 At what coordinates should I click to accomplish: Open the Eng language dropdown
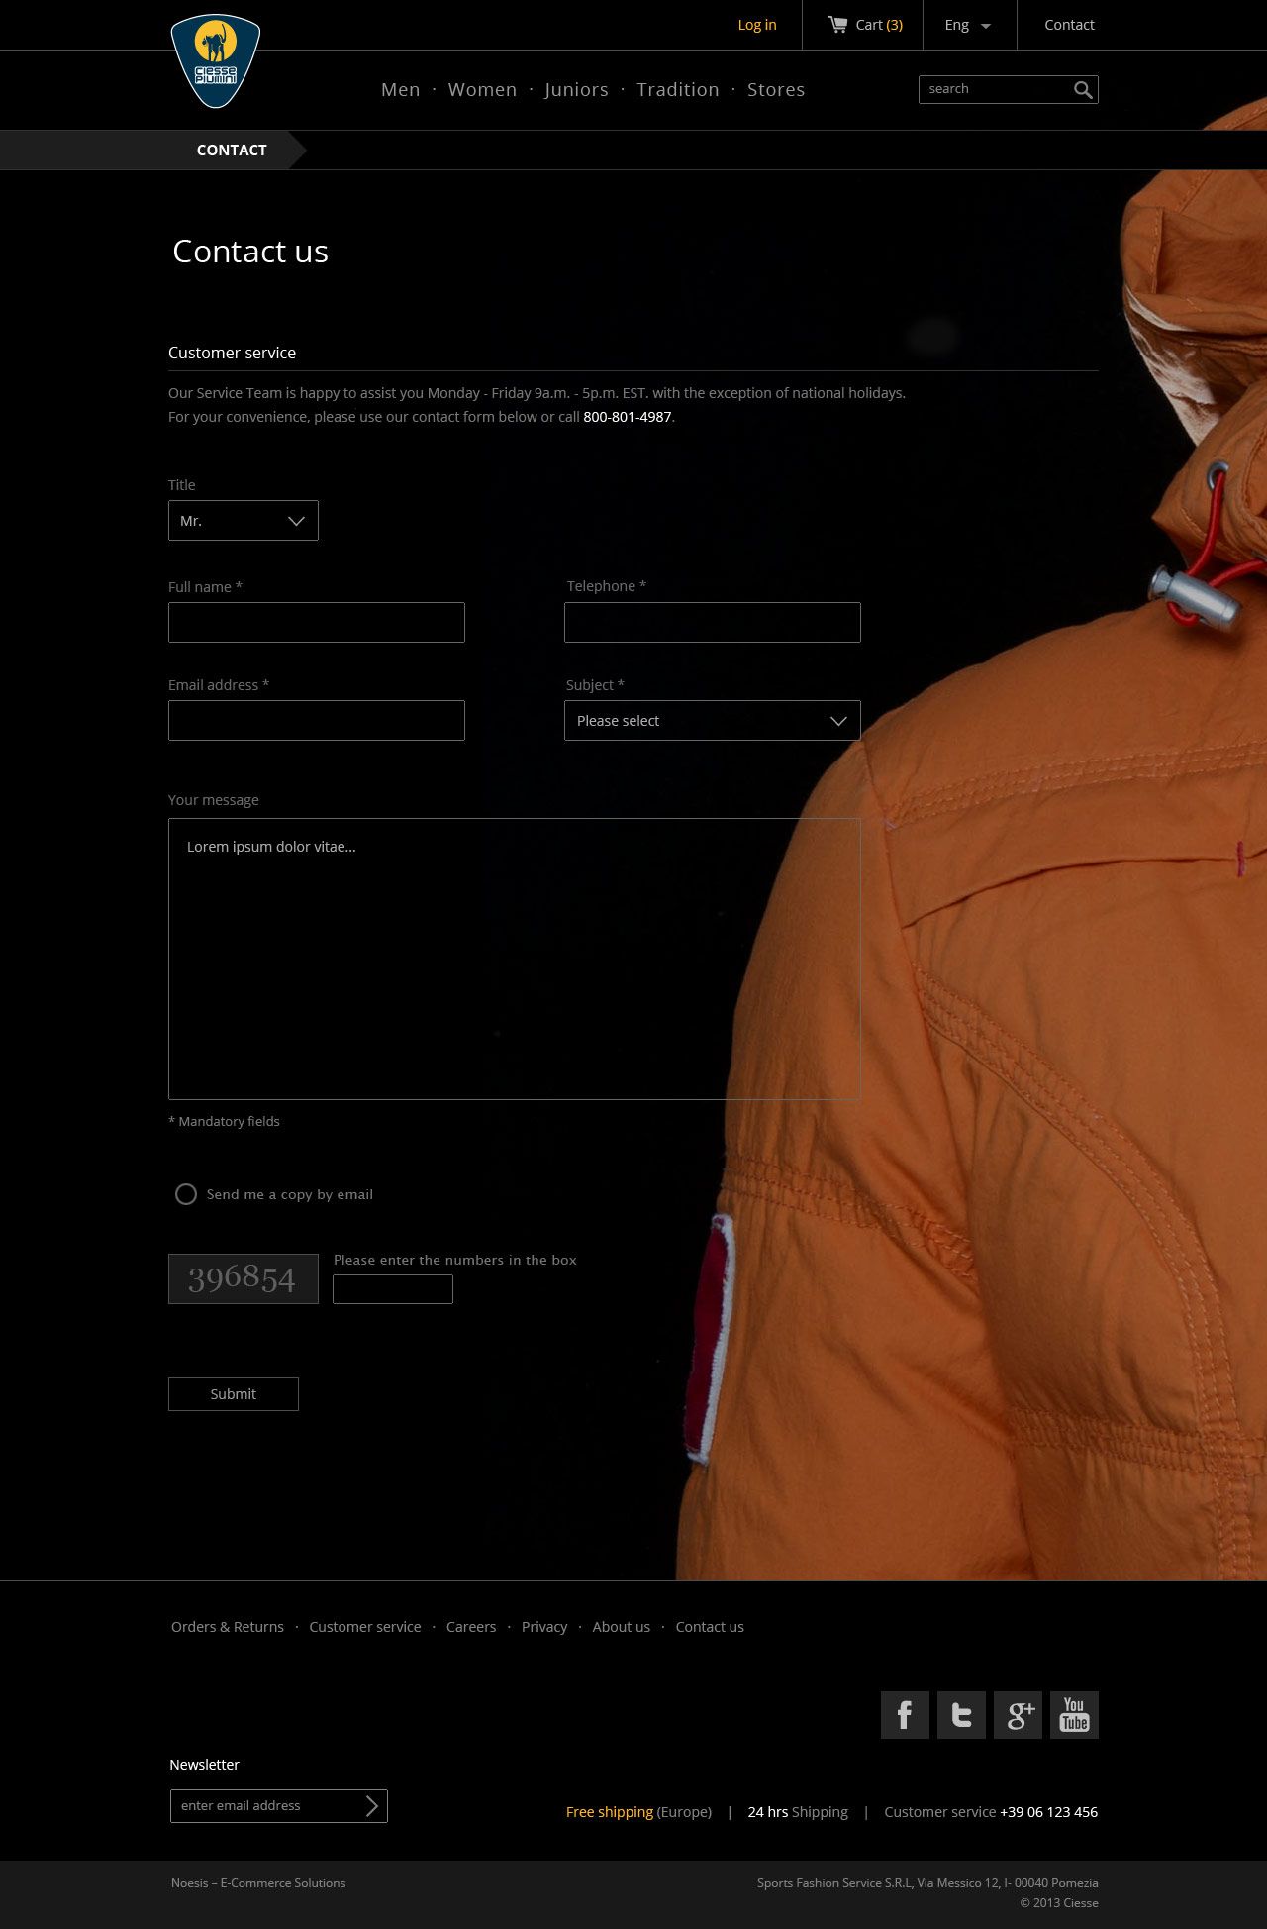tap(967, 25)
